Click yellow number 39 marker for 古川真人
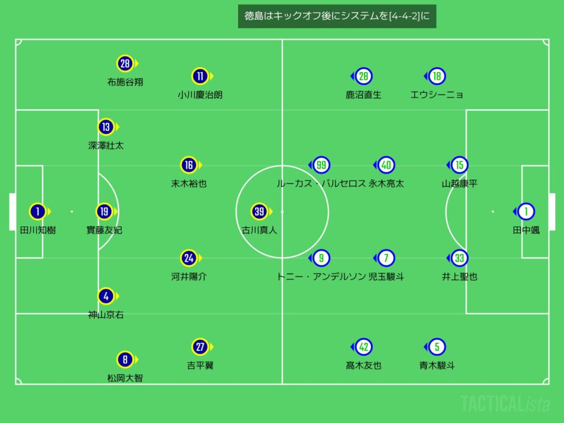This screenshot has width=564, height=423. click(x=259, y=211)
